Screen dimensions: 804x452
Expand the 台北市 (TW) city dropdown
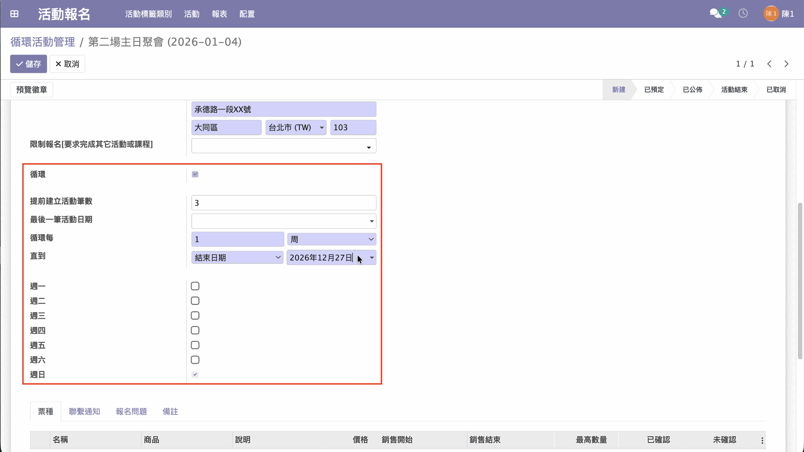[296, 127]
